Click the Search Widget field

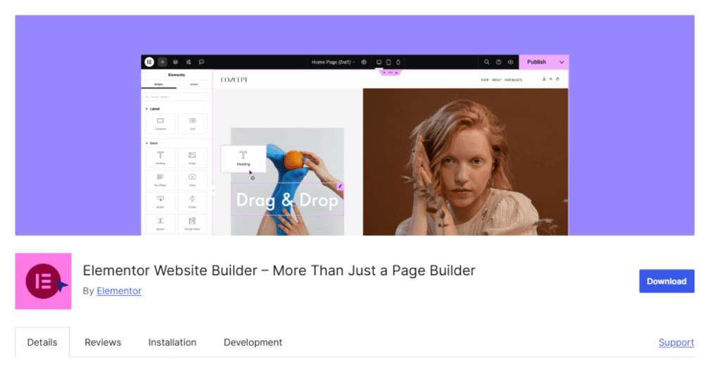point(177,97)
